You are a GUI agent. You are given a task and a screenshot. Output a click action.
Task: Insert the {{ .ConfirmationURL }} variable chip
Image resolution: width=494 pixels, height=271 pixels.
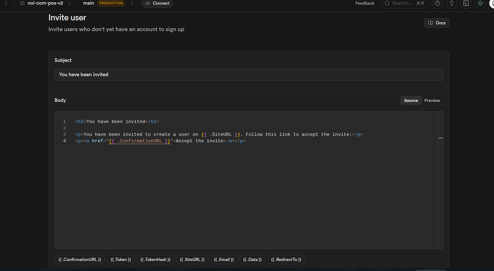(80, 260)
